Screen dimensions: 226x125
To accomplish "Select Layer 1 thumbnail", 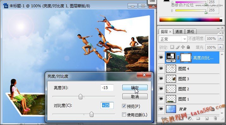I will [x=171, y=99].
